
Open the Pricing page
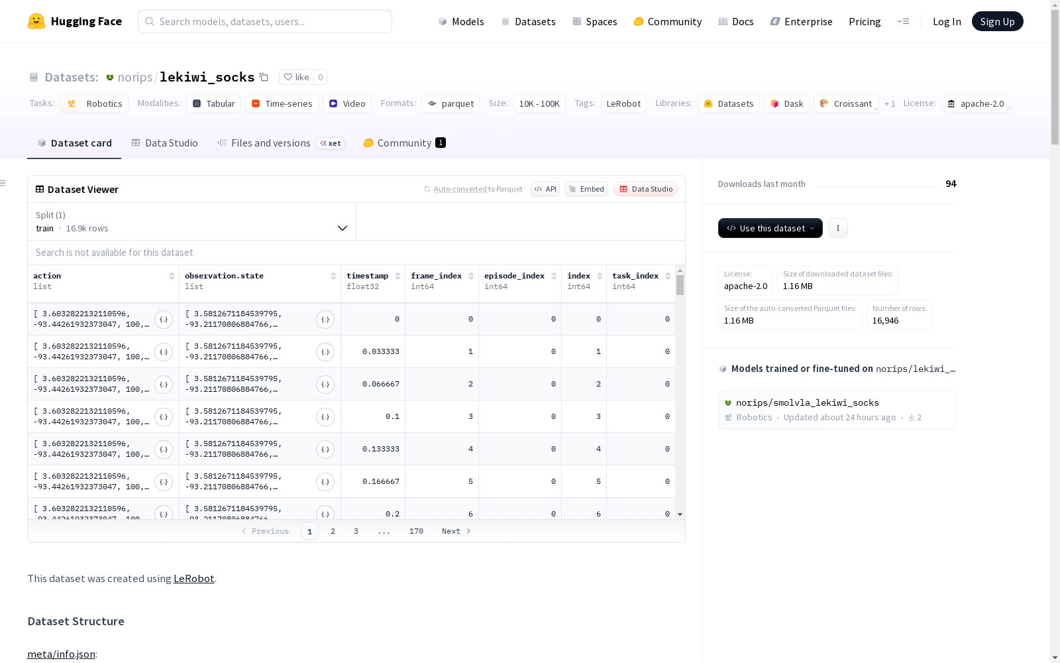(x=865, y=21)
